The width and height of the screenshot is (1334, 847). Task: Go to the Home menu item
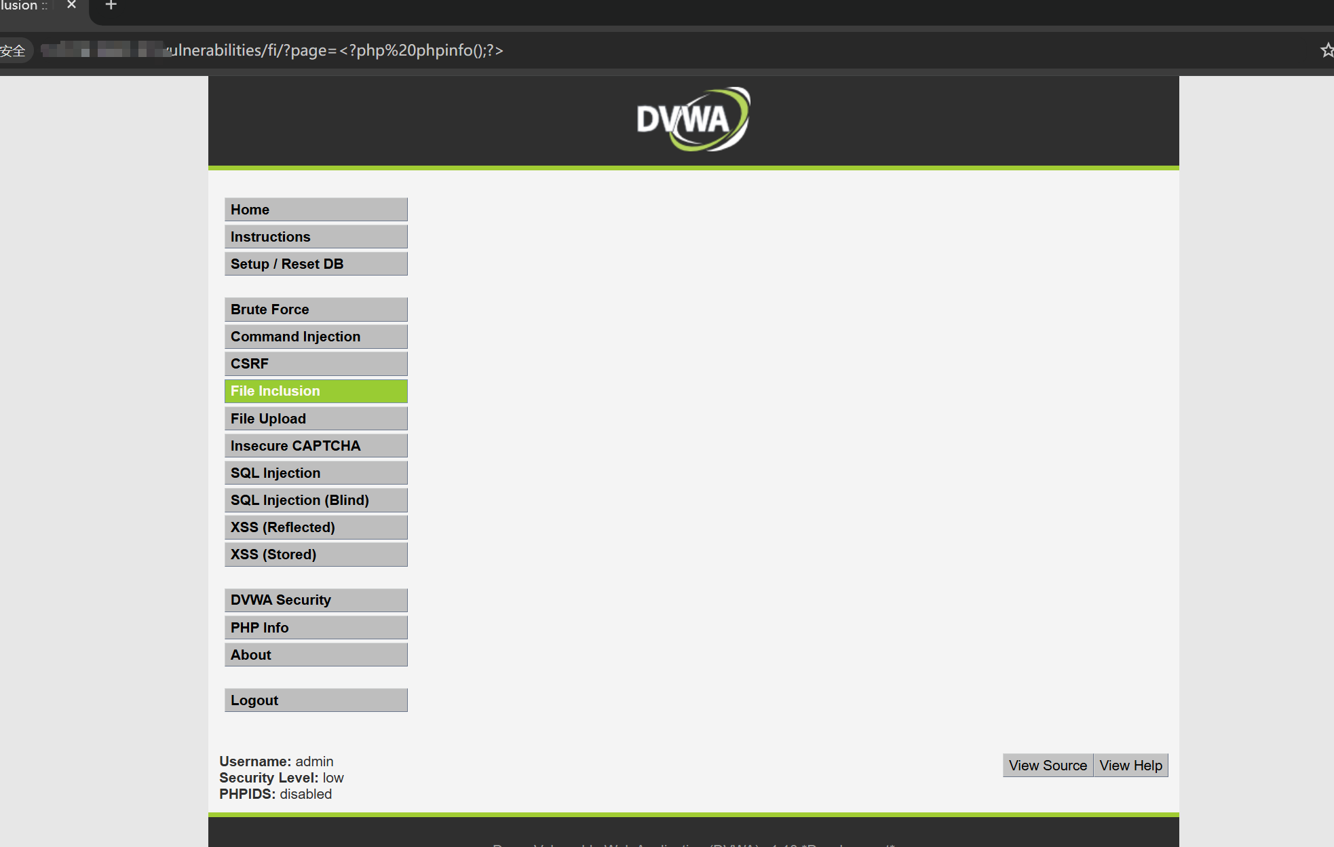(316, 210)
